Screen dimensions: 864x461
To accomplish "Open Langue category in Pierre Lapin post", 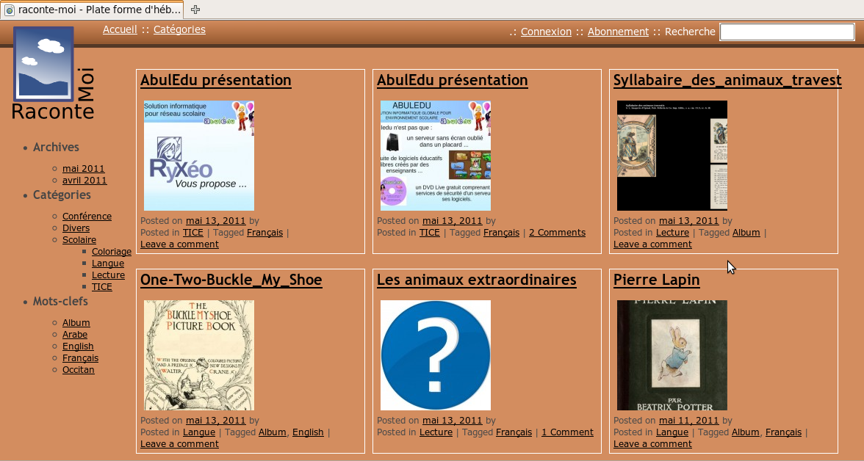I will tap(672, 432).
